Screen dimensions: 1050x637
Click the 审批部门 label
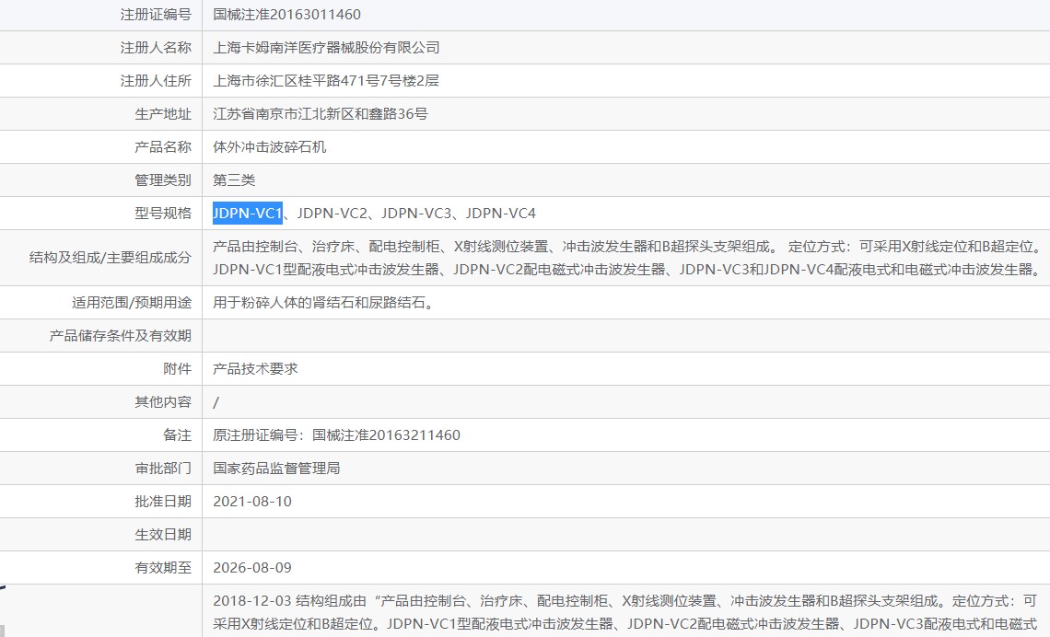point(163,469)
